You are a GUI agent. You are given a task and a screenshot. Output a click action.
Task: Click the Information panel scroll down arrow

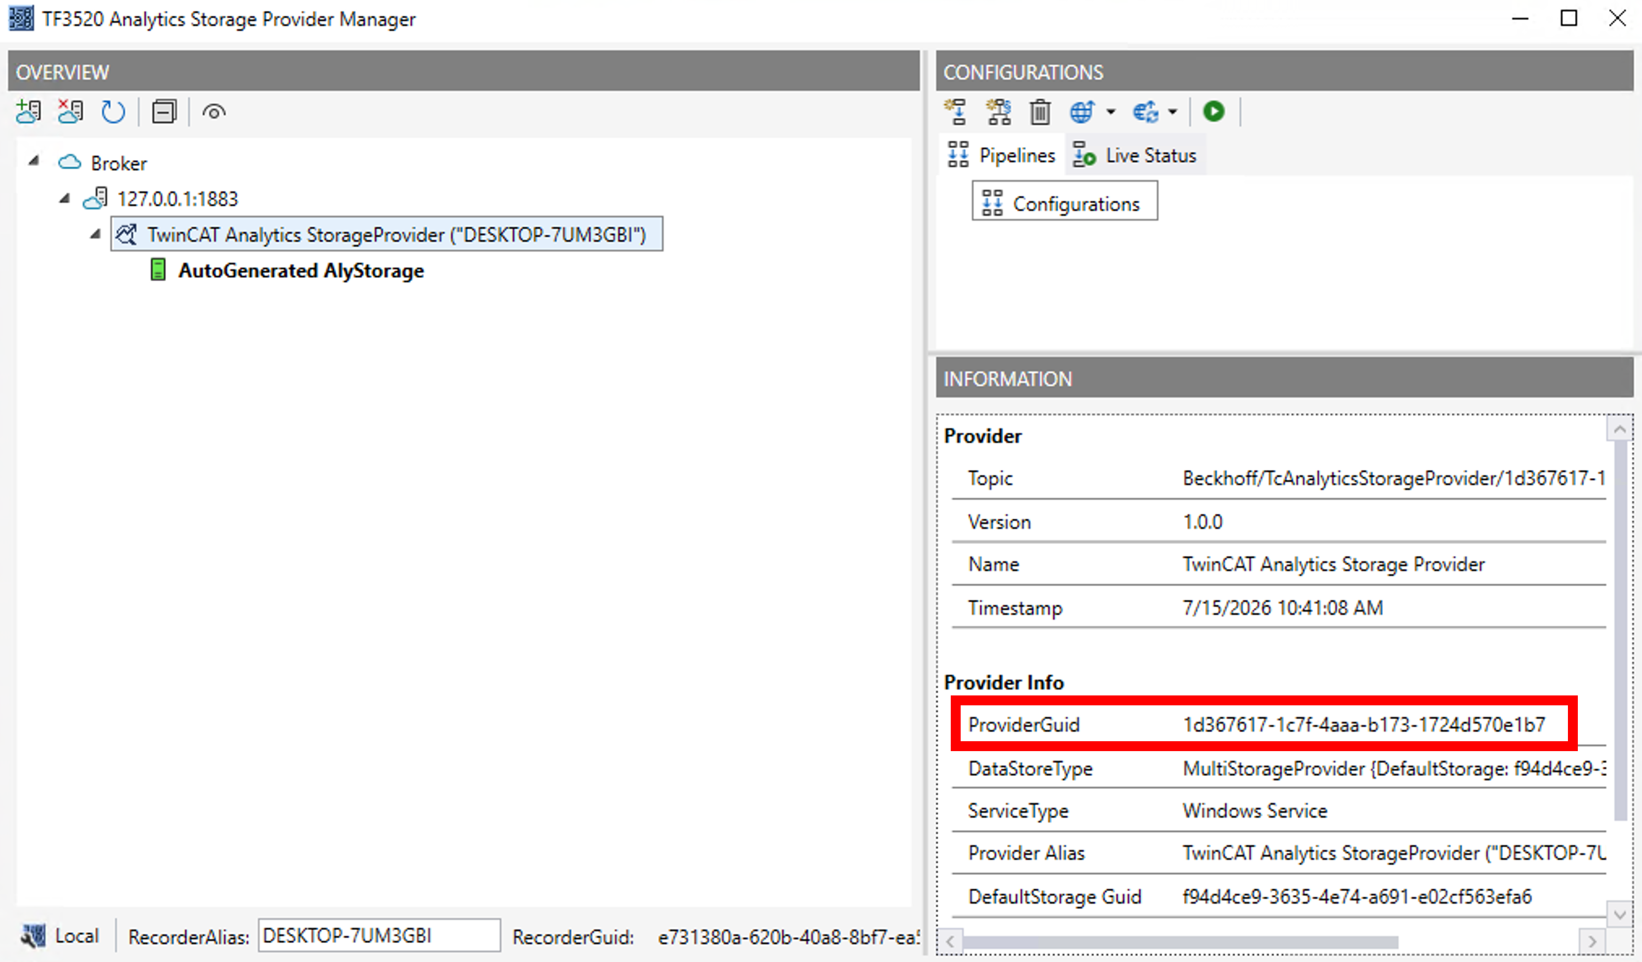(1619, 914)
